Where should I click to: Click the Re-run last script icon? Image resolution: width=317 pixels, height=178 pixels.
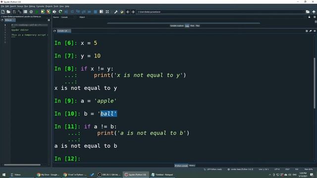click(x=60, y=12)
